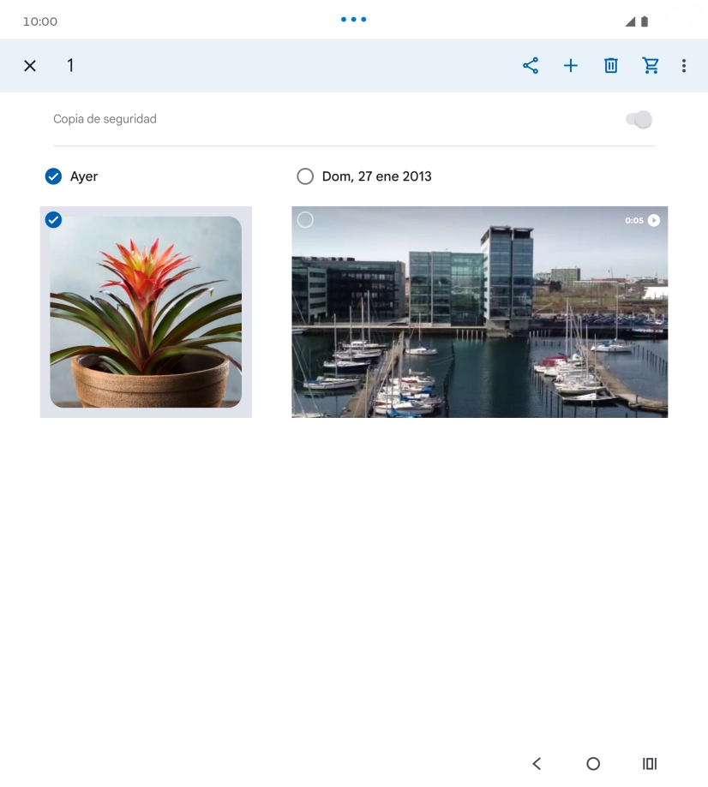This screenshot has width=708, height=787.
Task: Select the marina video circle checkbox
Action: pos(305,220)
